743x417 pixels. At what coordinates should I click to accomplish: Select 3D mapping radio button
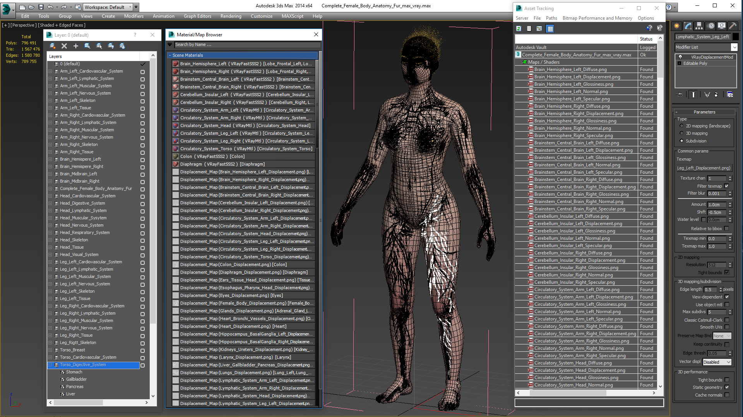click(x=681, y=133)
